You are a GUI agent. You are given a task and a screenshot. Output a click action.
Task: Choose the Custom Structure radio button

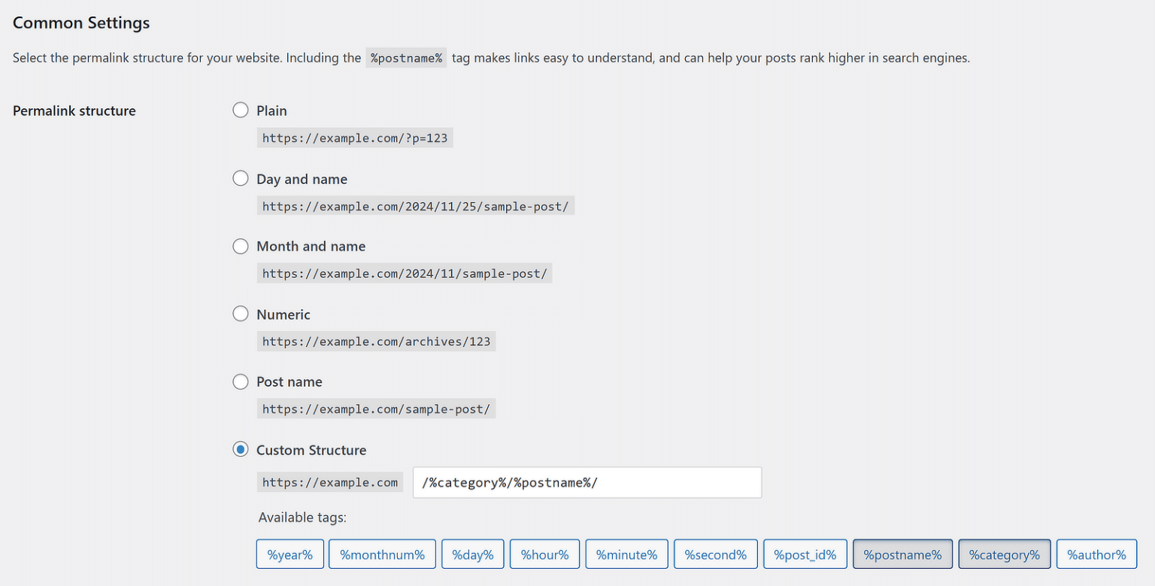pyautogui.click(x=240, y=450)
